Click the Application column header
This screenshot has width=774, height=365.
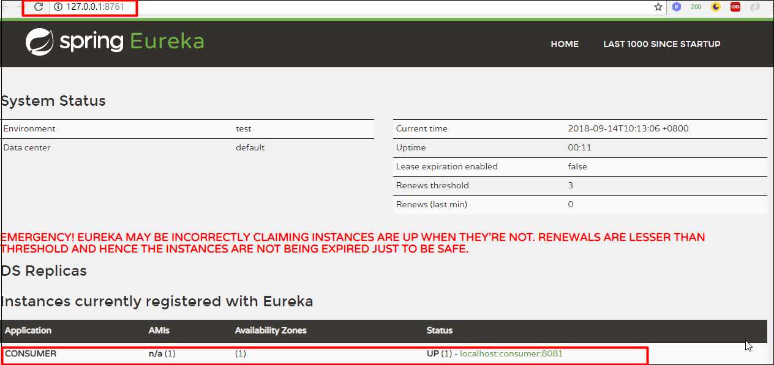[x=28, y=330]
